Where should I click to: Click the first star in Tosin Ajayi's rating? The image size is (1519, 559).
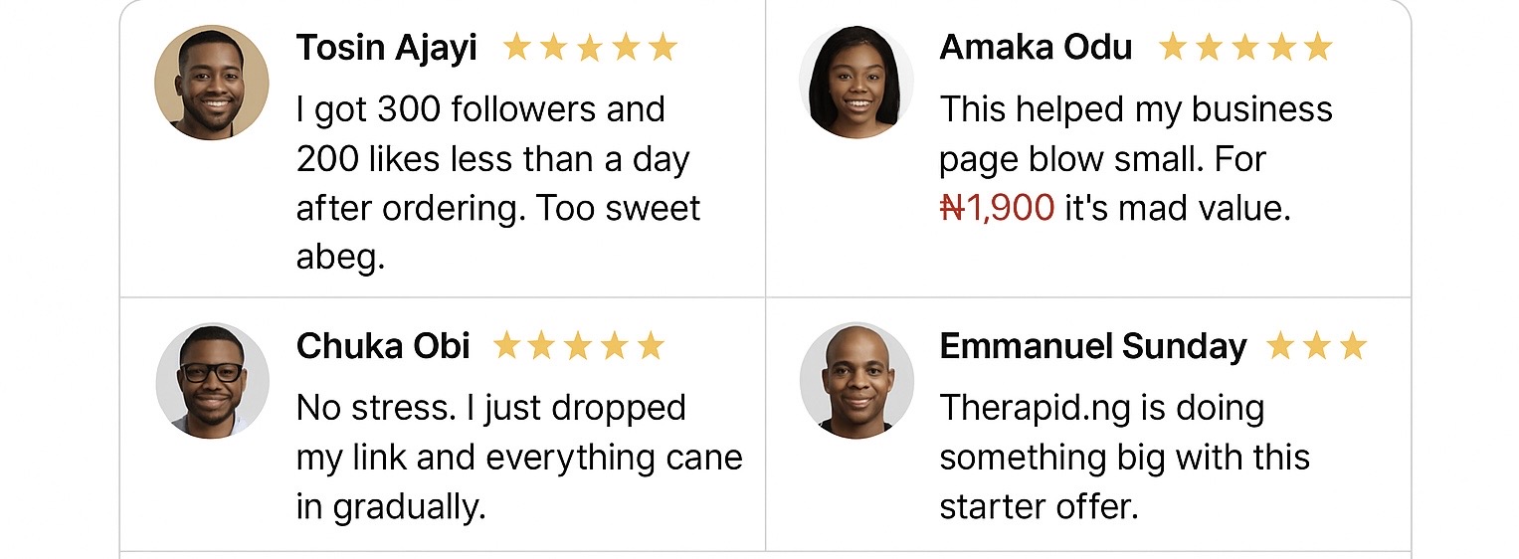point(517,47)
